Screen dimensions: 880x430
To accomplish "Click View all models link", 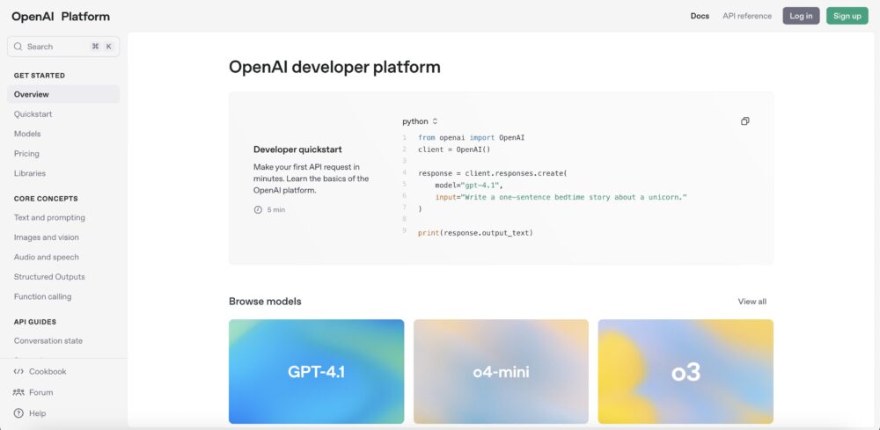I will click(x=752, y=302).
